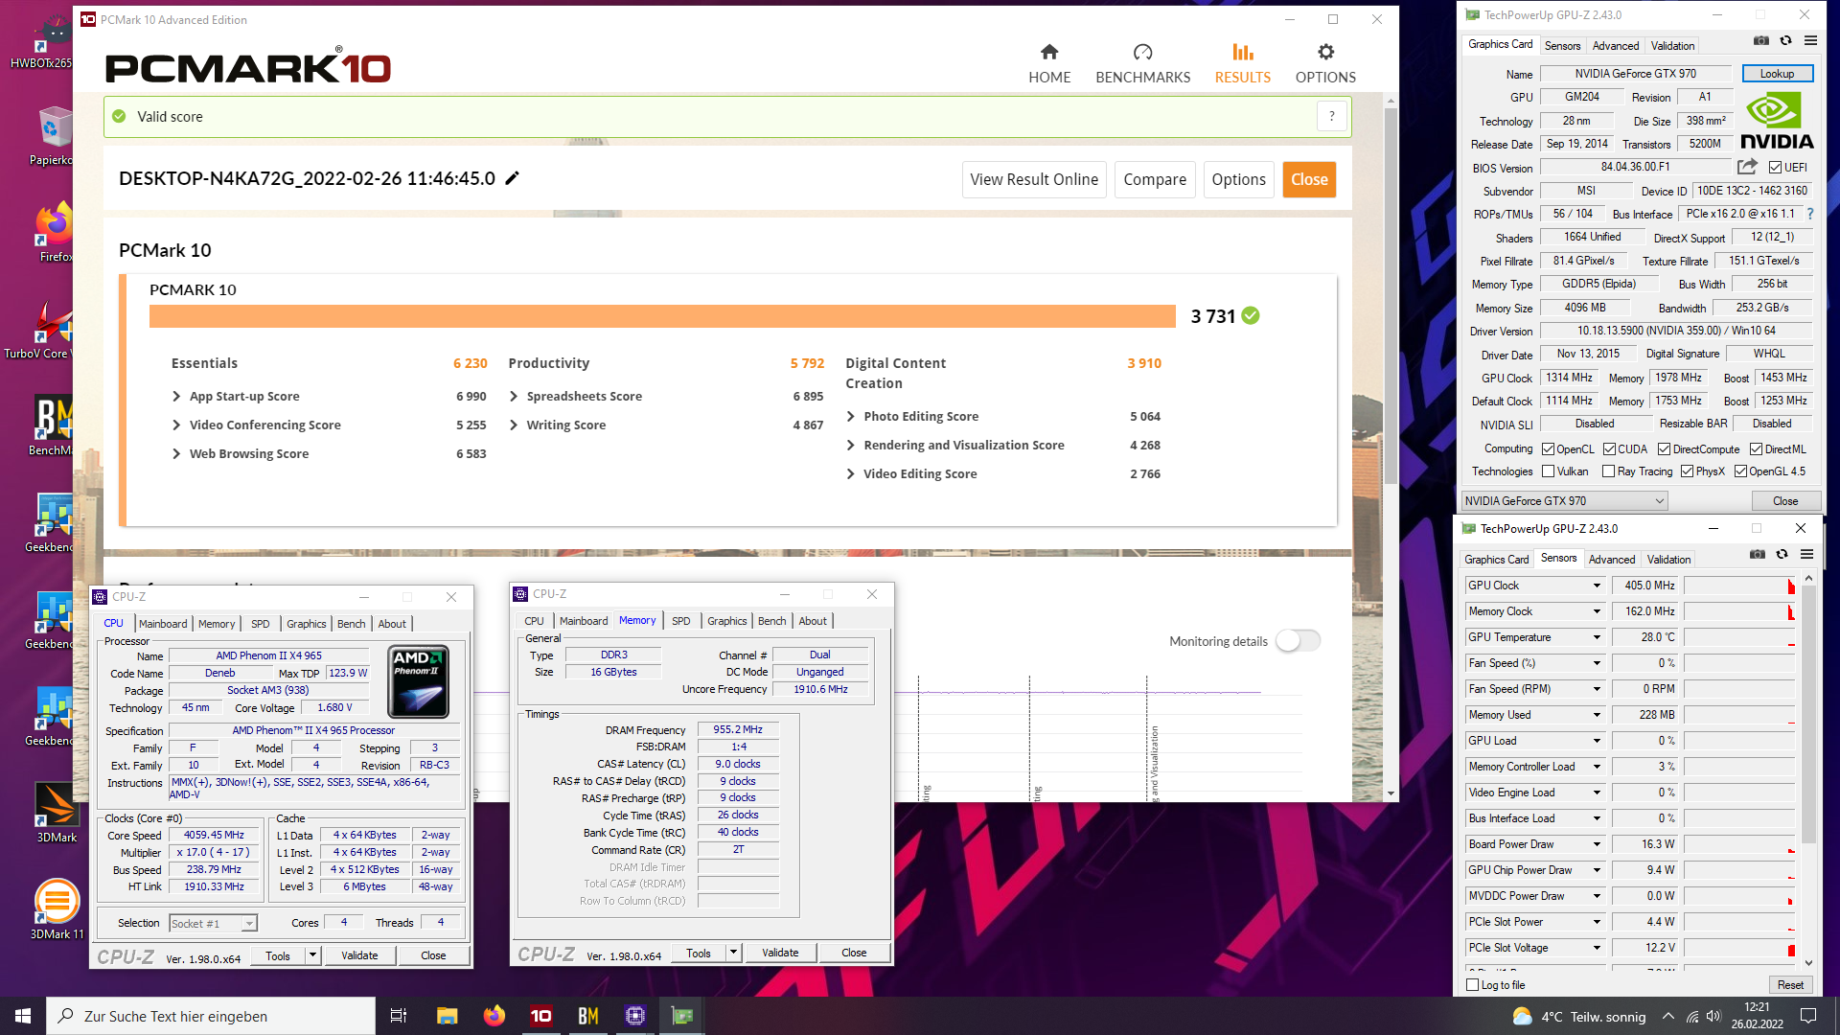Click orange Close button in PCMark result
Screen dimensions: 1840x1035
[x=1309, y=179]
